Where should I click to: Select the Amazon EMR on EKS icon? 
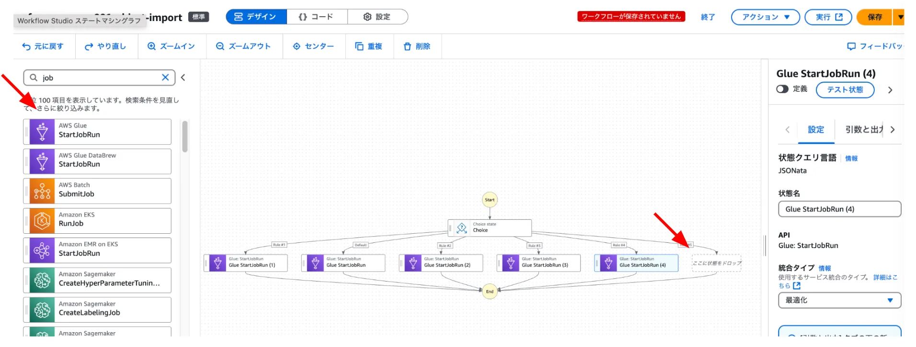coord(42,250)
